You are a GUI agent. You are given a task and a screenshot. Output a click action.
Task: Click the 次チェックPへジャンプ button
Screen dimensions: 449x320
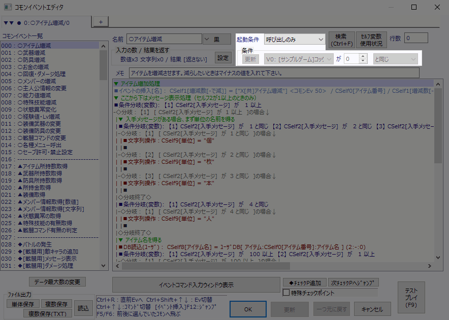(x=354, y=283)
